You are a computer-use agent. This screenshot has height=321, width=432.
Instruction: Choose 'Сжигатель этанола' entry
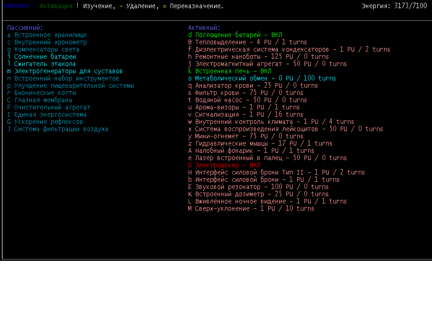pyautogui.click(x=41, y=64)
